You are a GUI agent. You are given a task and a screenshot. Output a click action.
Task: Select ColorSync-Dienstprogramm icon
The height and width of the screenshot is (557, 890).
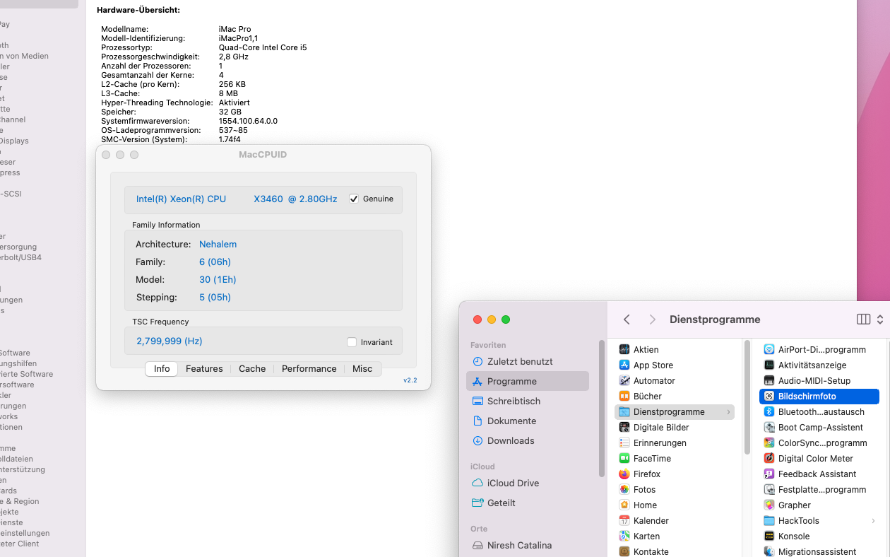pos(769,443)
